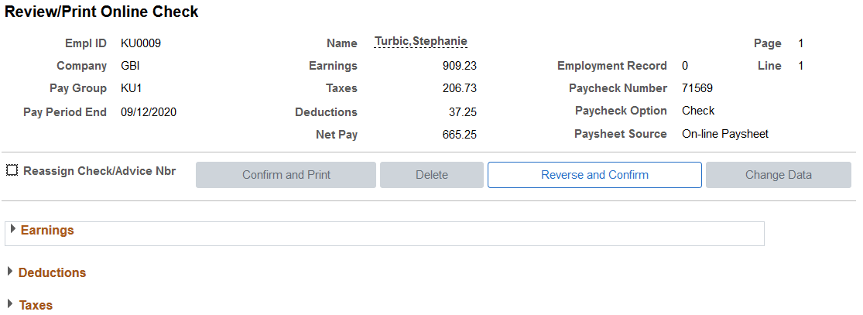Viewport: 863px width, 315px height.
Task: Expand the Deductions section triangle arrow
Action: pos(11,272)
